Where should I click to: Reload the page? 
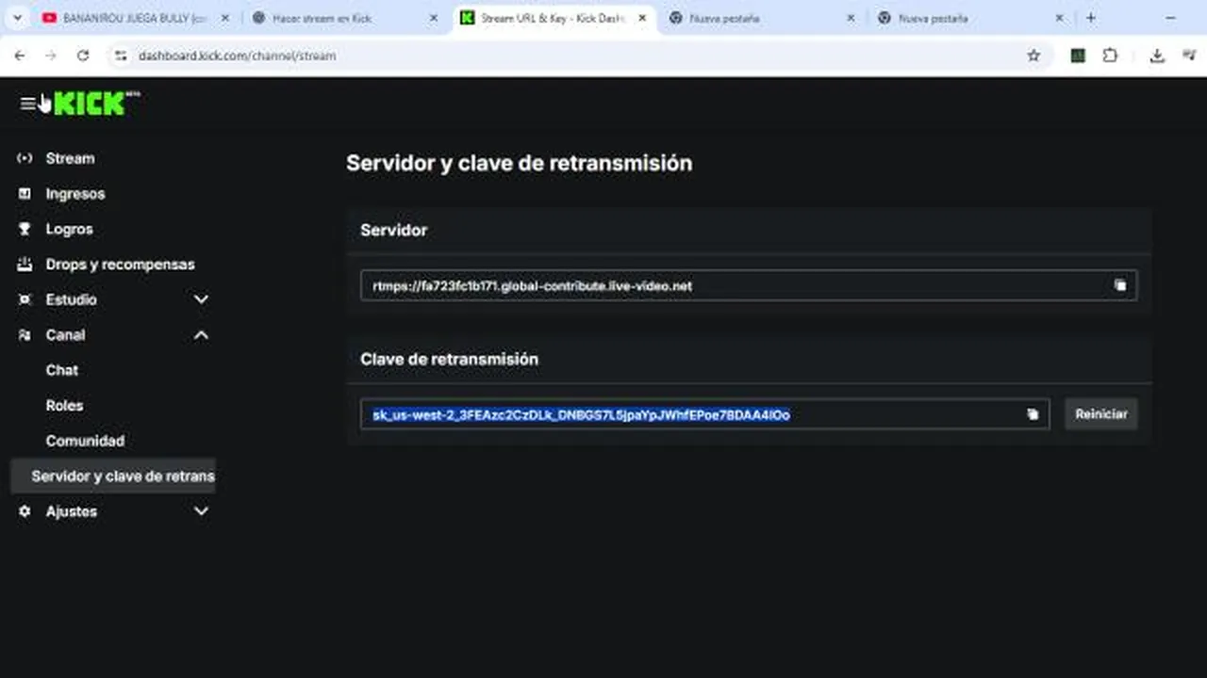coord(83,56)
